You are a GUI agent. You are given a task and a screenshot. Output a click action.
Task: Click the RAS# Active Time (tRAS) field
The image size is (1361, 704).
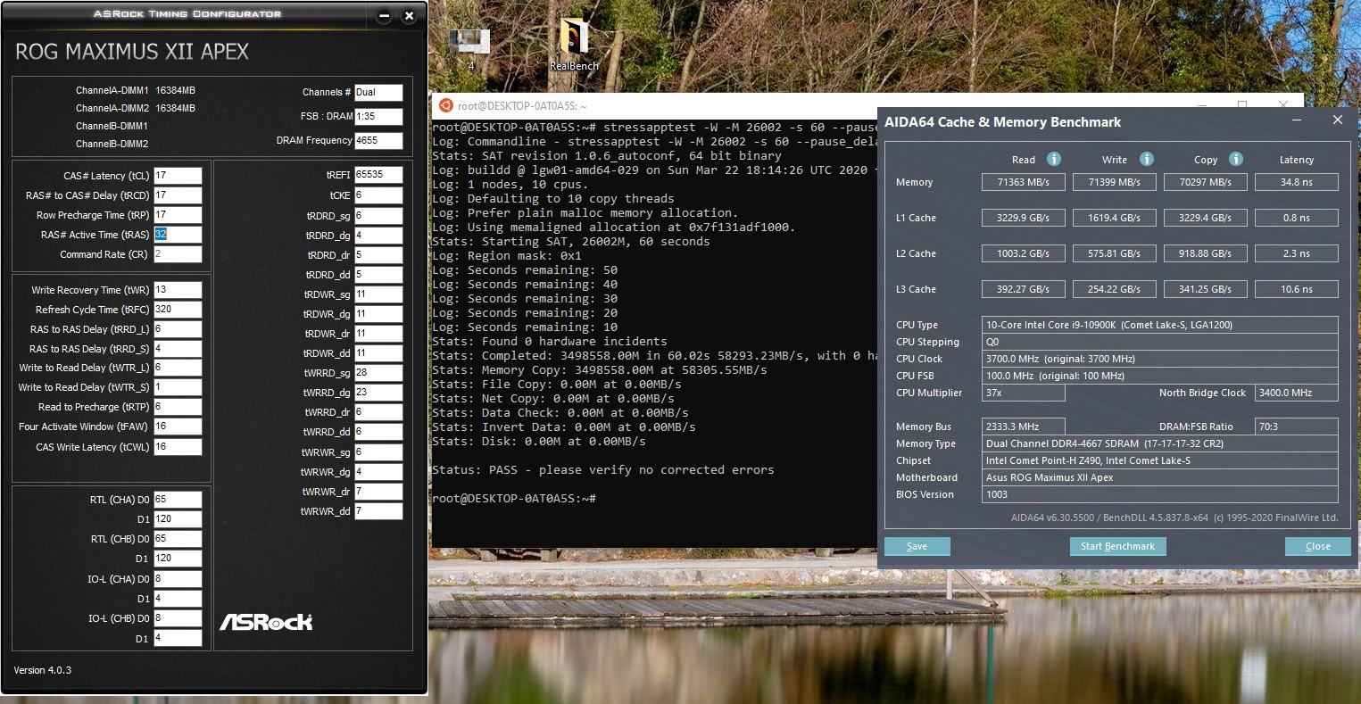click(x=178, y=235)
